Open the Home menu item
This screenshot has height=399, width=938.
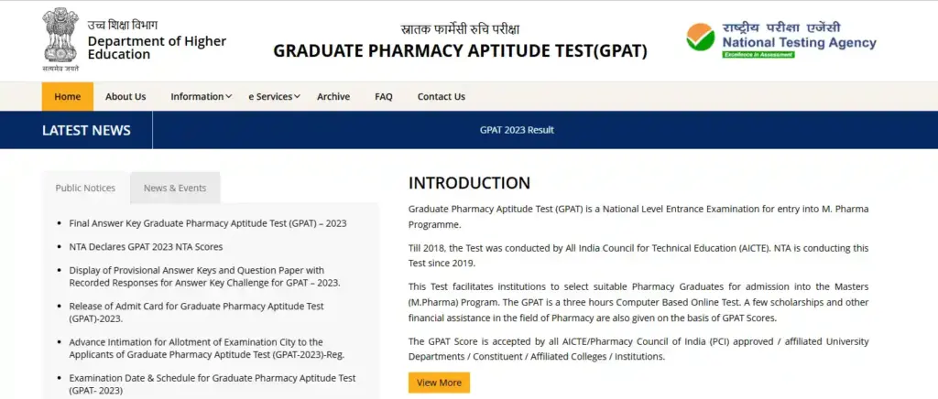pos(68,97)
